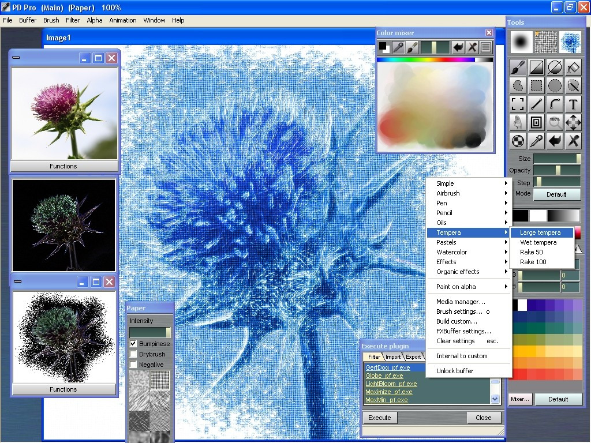Click the black/white swatch icon in Color mixer
The image size is (591, 443).
[x=384, y=47]
